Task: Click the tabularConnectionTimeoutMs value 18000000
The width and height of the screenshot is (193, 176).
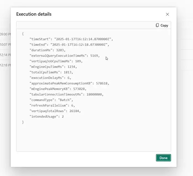Action: point(94,94)
